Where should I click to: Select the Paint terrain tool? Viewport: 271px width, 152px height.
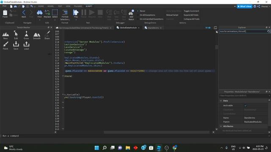[x=6, y=46]
